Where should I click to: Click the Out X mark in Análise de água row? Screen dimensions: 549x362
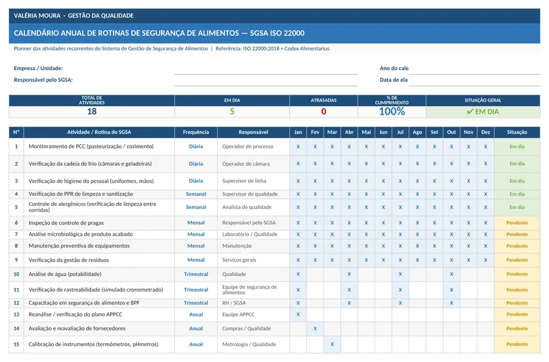point(451,274)
